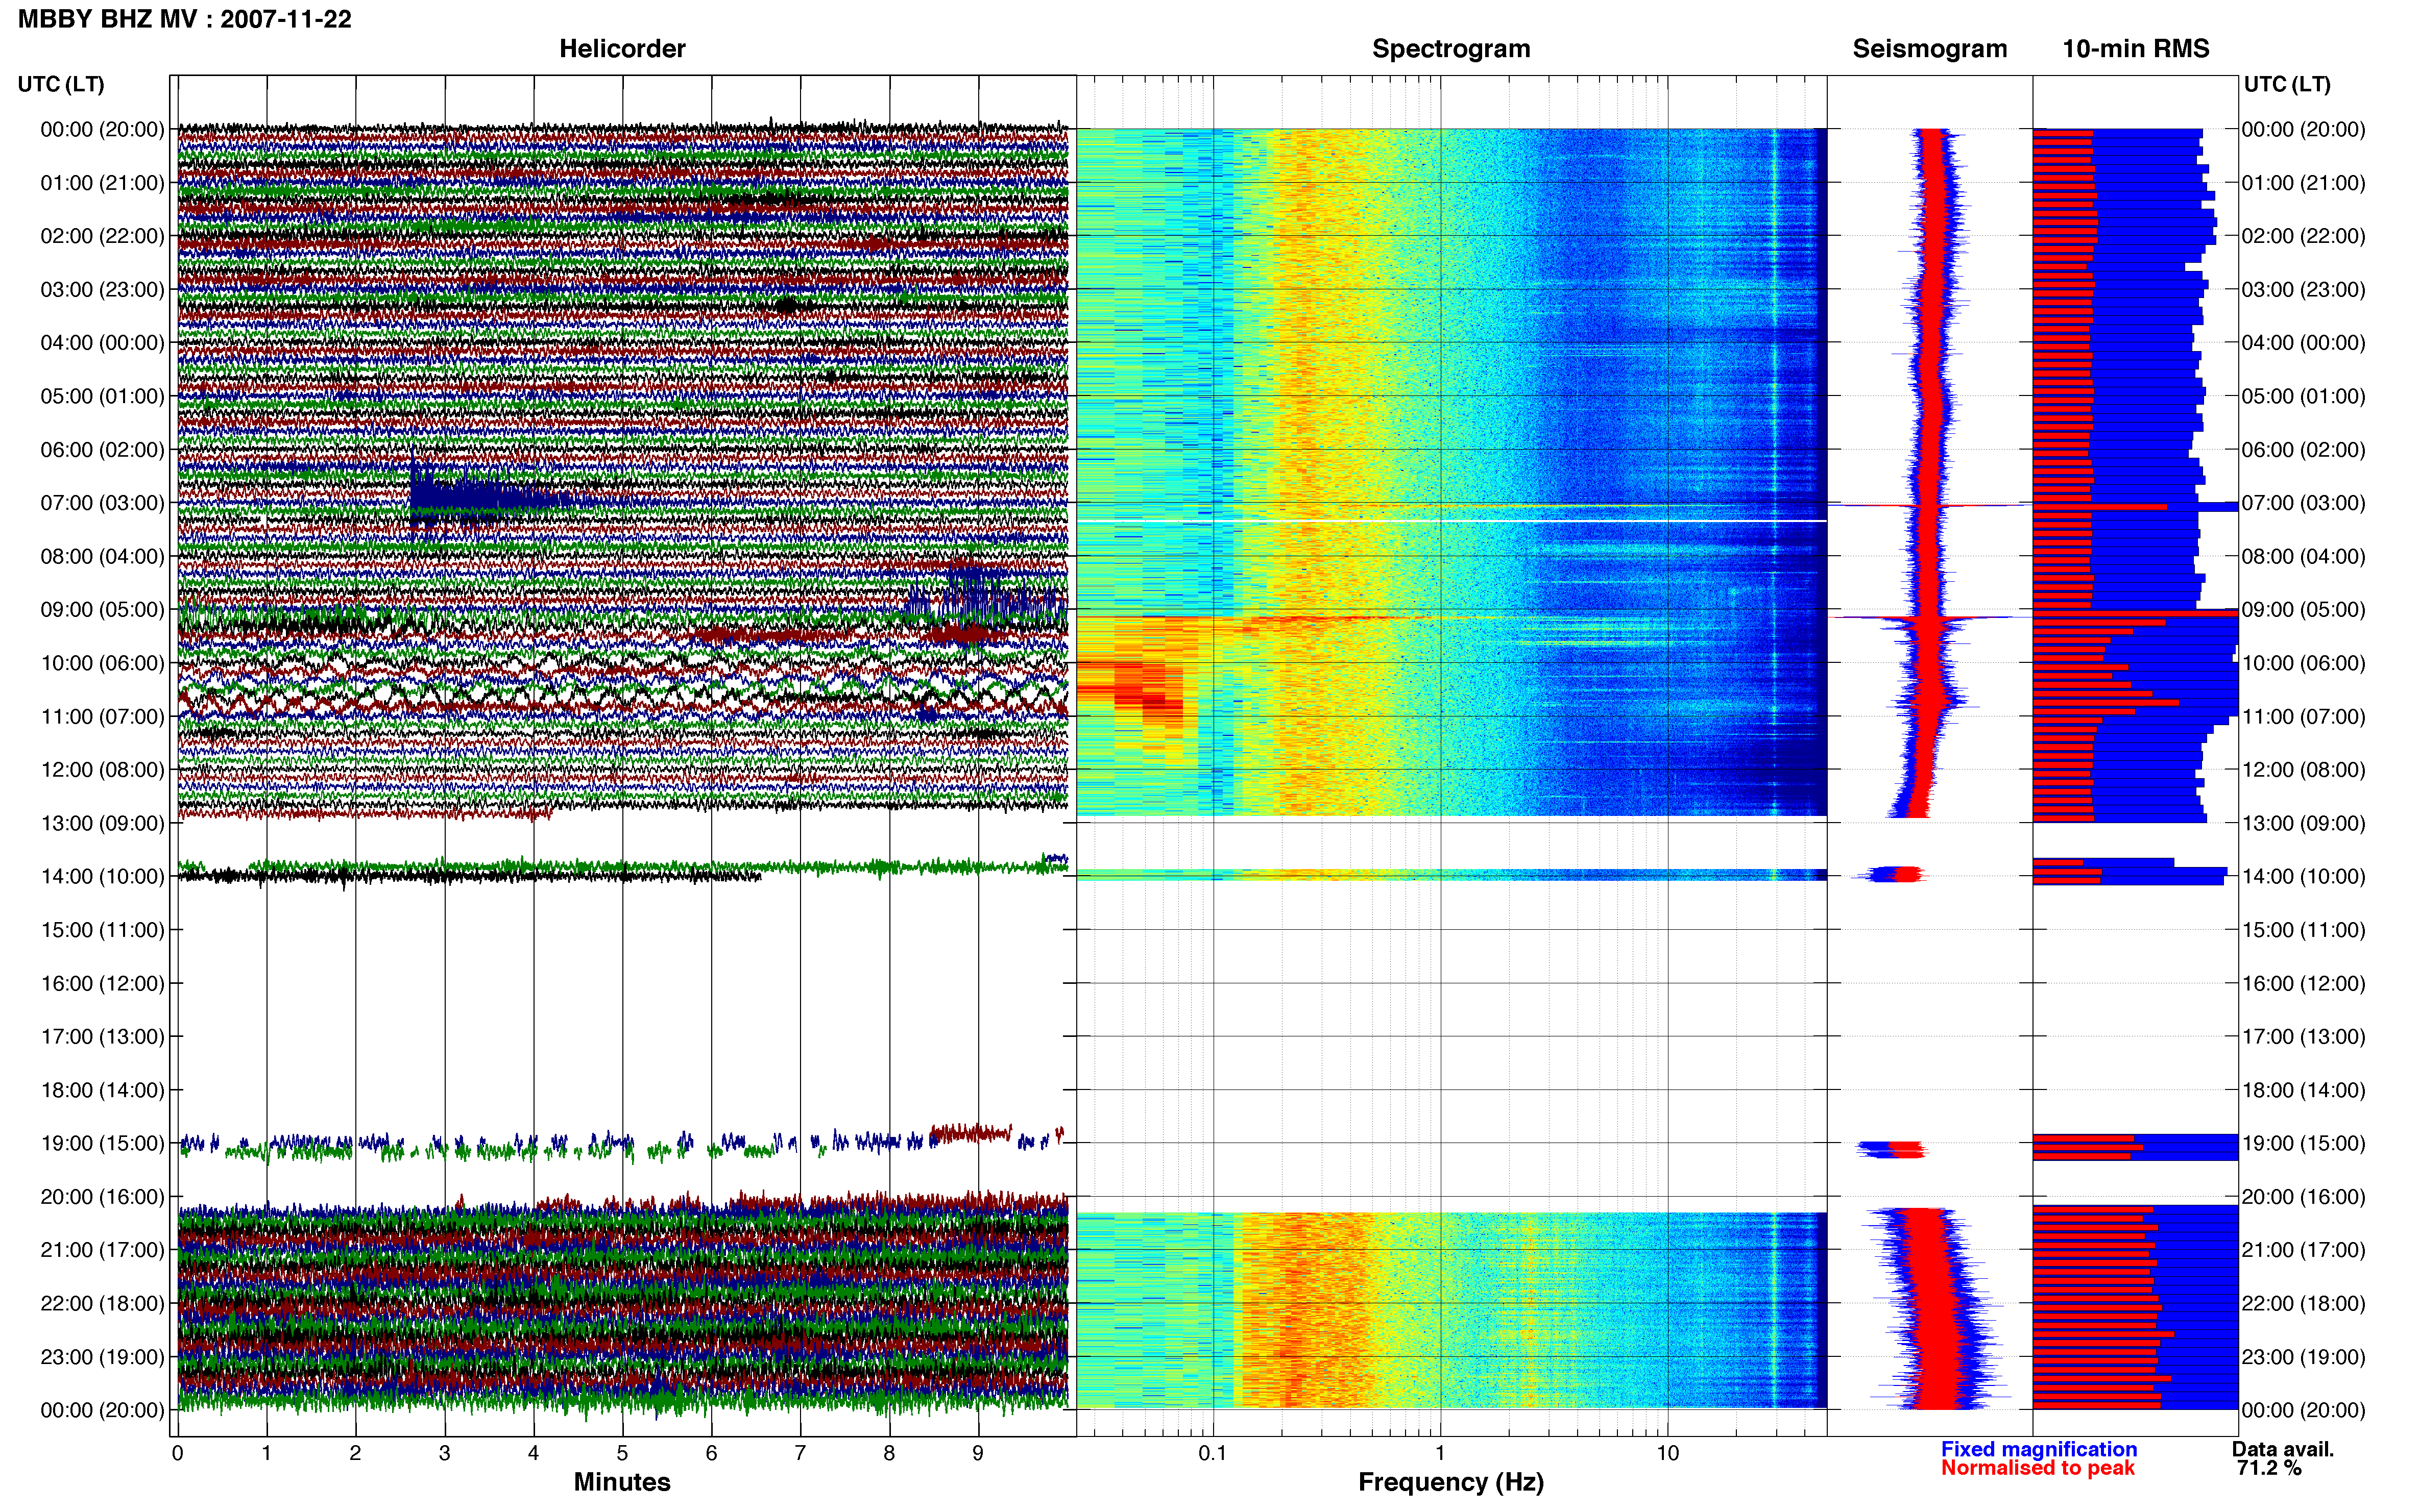Click the Minutes axis label

(622, 1482)
